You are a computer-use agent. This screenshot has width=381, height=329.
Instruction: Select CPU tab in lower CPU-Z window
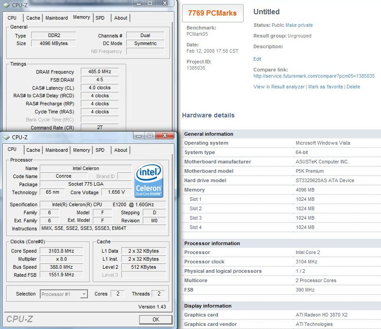pyautogui.click(x=12, y=149)
